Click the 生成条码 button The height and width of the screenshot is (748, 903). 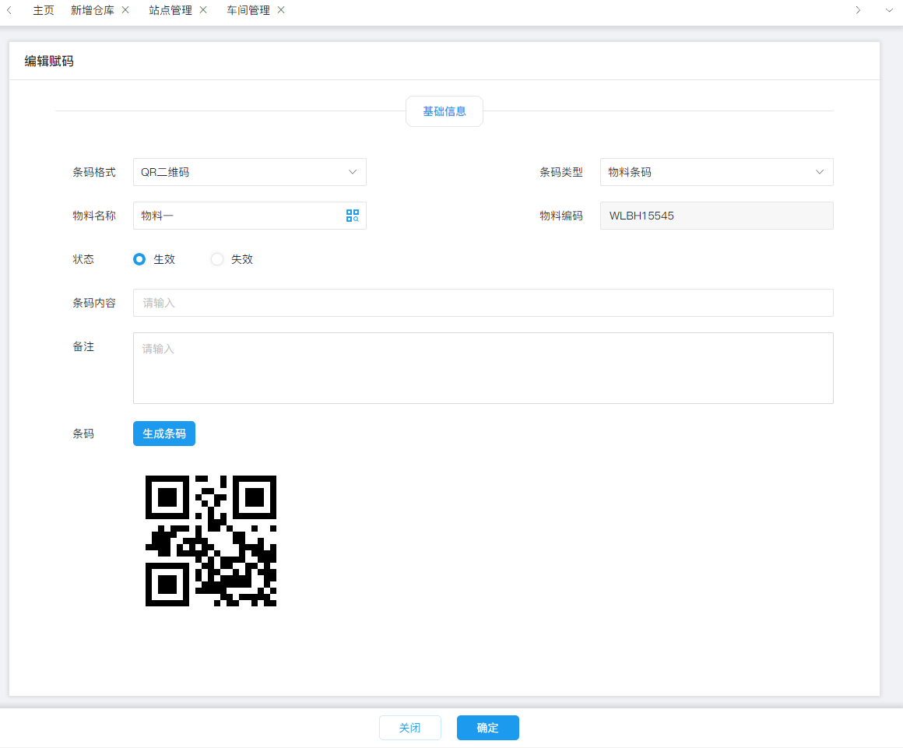(164, 434)
